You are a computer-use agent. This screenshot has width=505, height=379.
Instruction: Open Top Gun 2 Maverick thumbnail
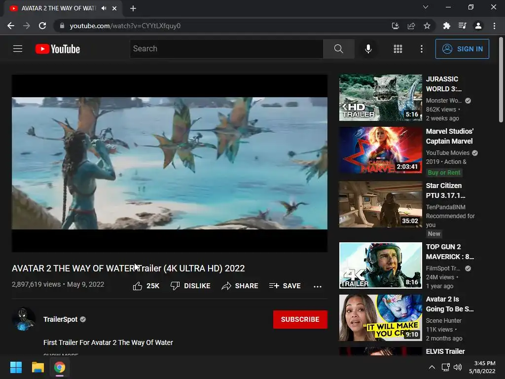(x=380, y=265)
